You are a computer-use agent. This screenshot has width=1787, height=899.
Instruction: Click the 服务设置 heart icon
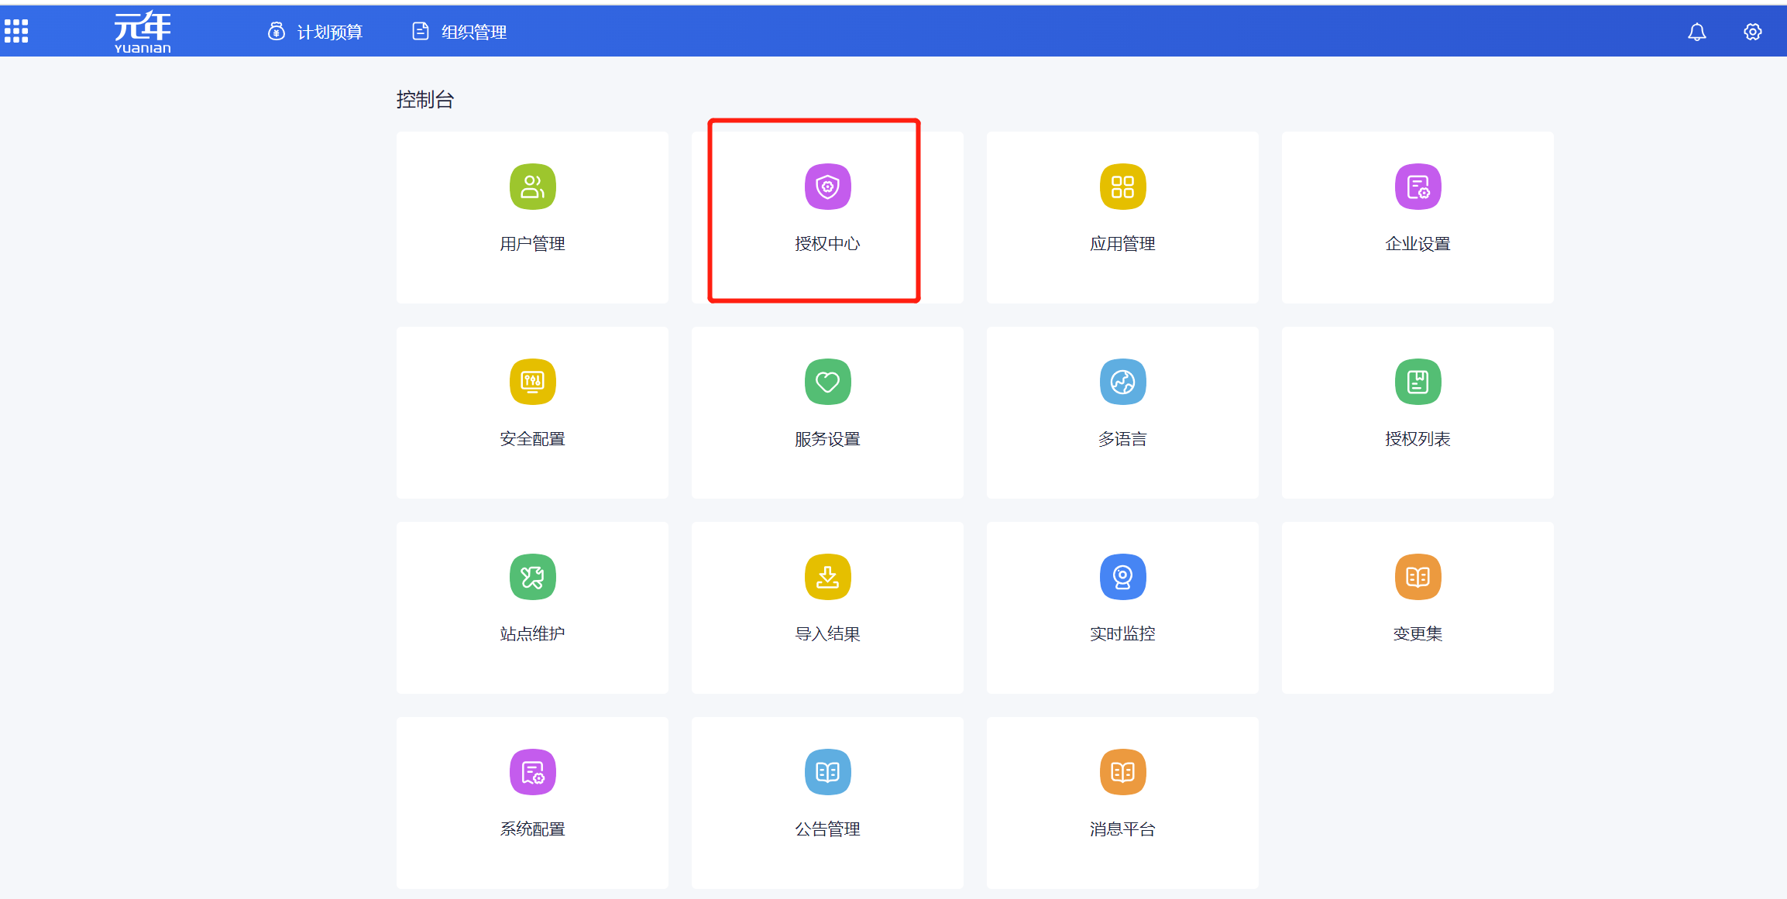coord(827,382)
